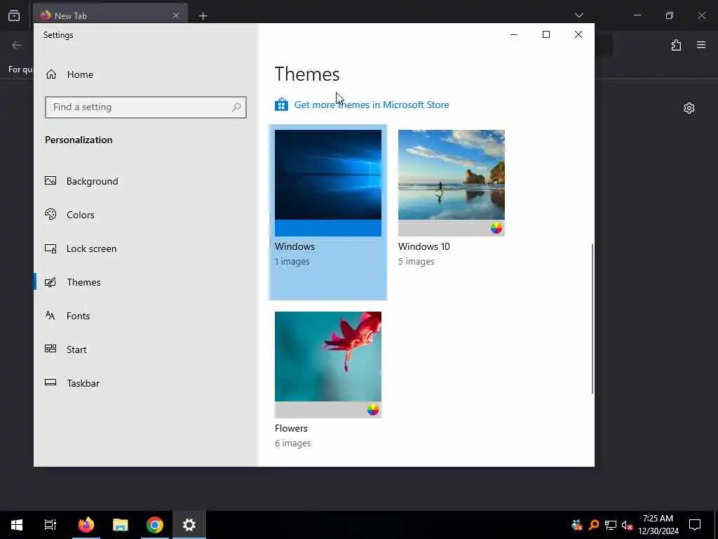The height and width of the screenshot is (539, 718).
Task: Apply the Windows 10 beach theme
Action: point(452,183)
